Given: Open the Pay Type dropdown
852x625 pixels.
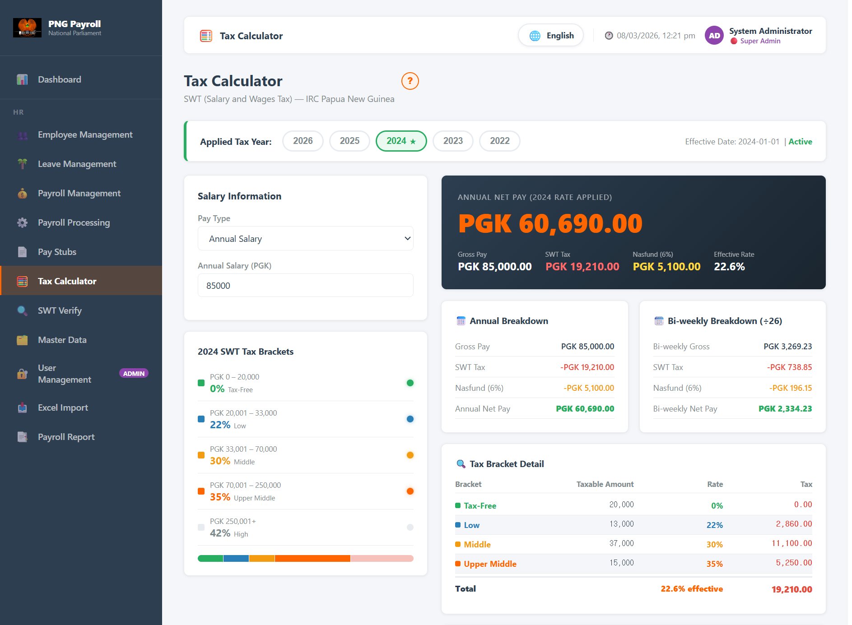Looking at the screenshot, I should (306, 239).
